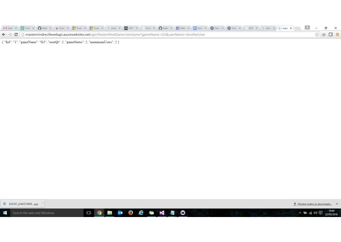Open Task View from the taskbar
This screenshot has width=341, height=242.
click(88, 213)
